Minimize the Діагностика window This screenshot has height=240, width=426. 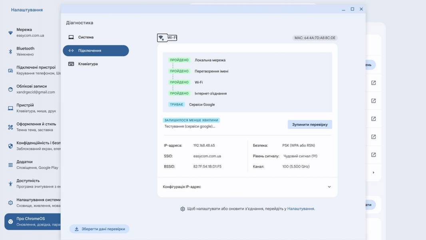pos(343,9)
